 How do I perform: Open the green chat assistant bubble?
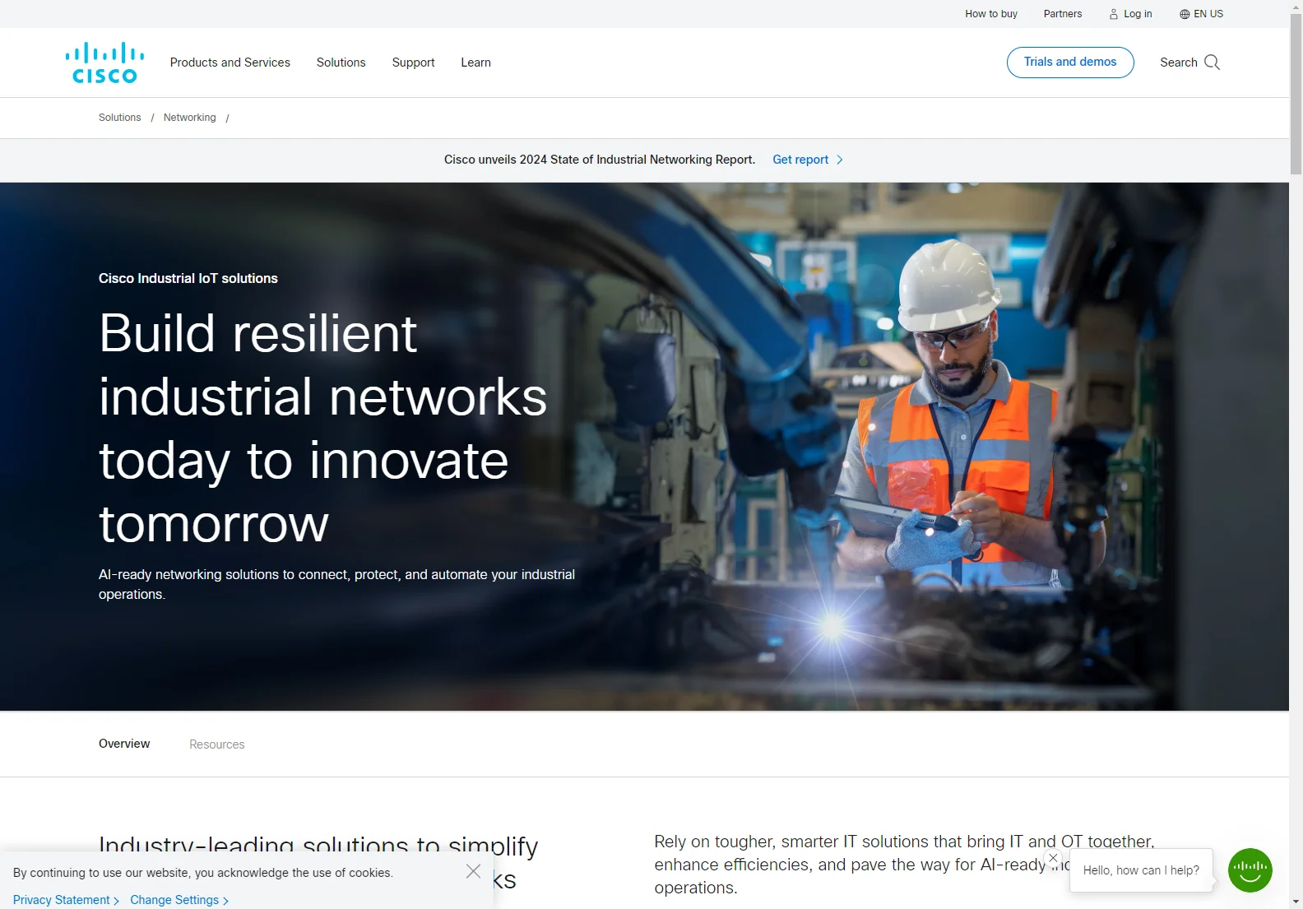(x=1250, y=870)
